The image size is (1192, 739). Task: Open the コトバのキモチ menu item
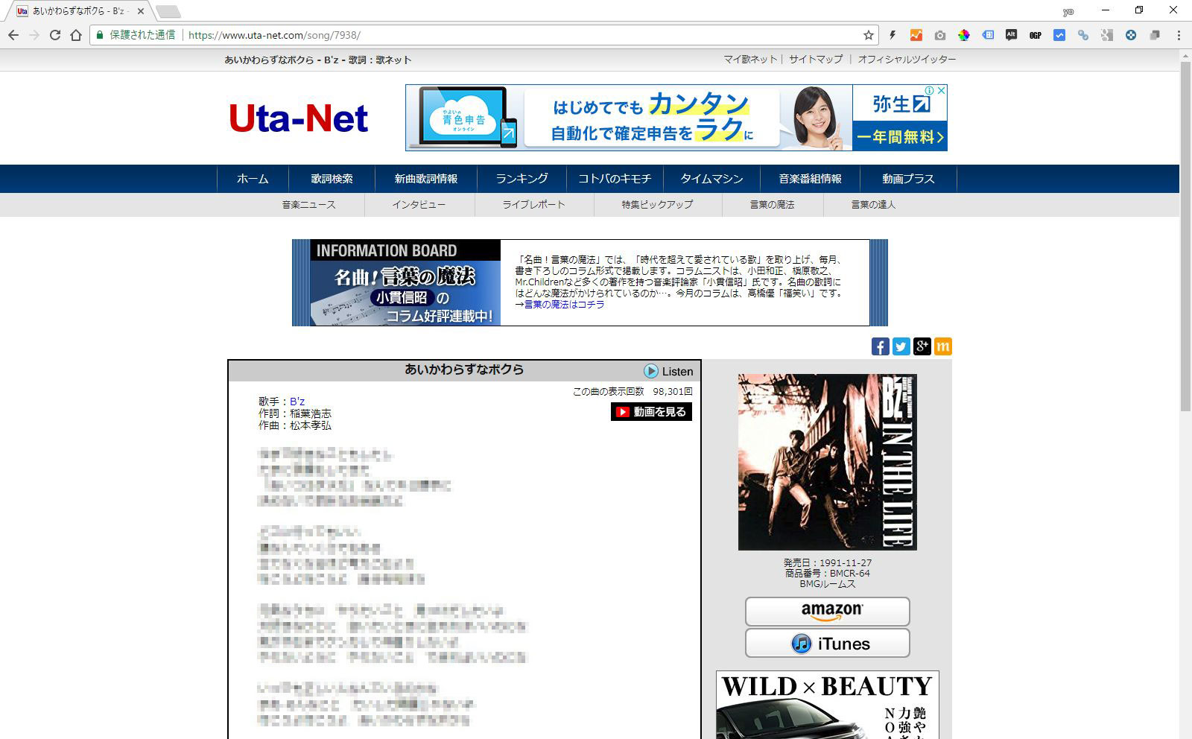click(x=615, y=179)
